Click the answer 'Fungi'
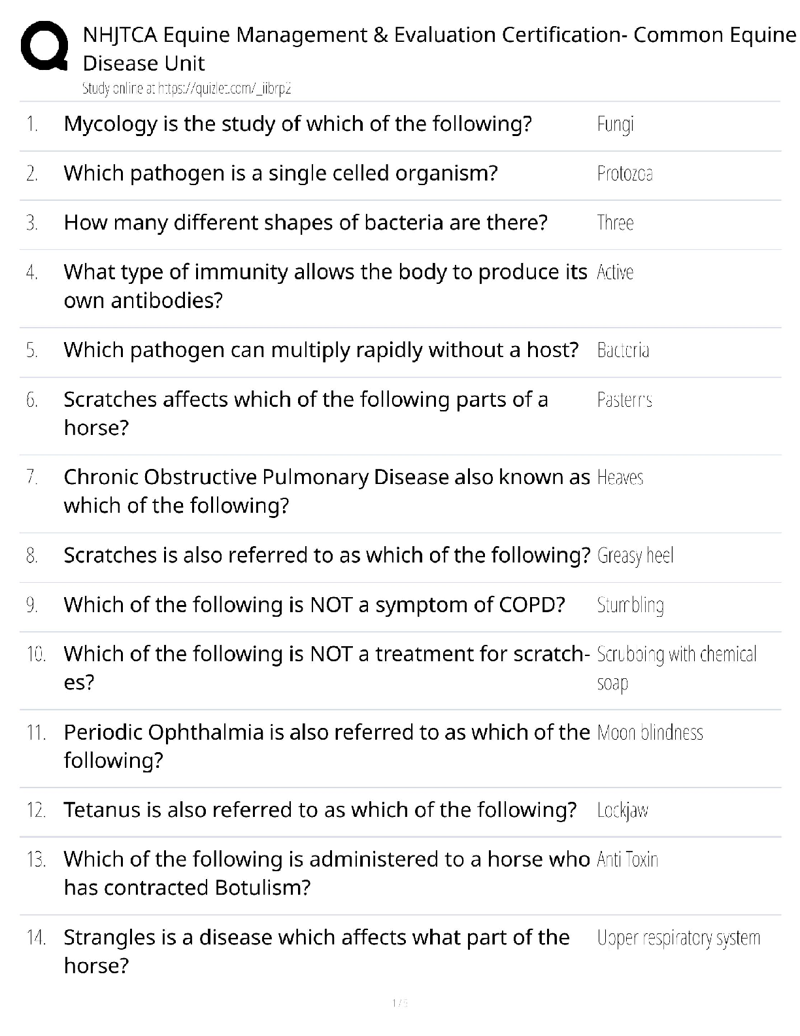The image size is (800, 1036). point(615,124)
